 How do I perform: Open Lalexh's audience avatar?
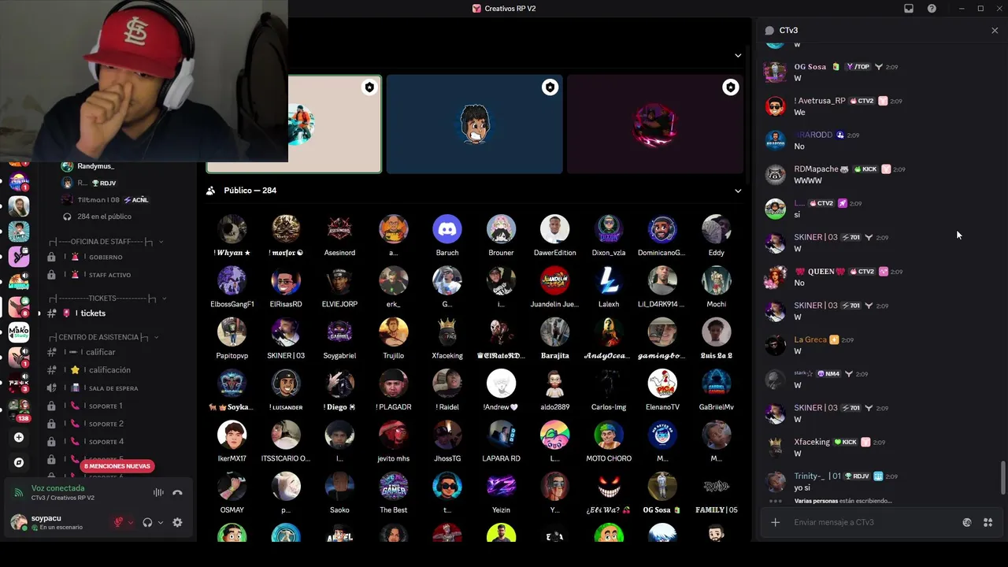(609, 280)
